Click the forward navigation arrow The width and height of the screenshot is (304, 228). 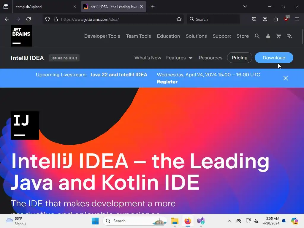[18, 19]
